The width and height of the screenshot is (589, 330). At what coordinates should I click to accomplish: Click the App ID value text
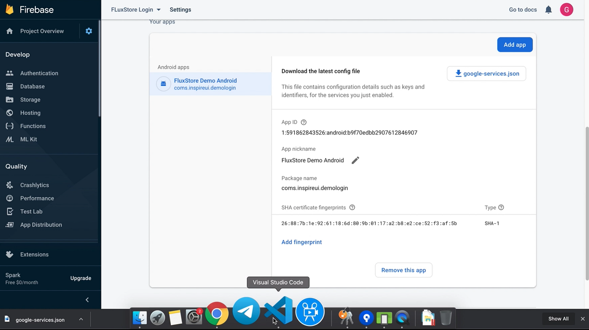pos(349,133)
